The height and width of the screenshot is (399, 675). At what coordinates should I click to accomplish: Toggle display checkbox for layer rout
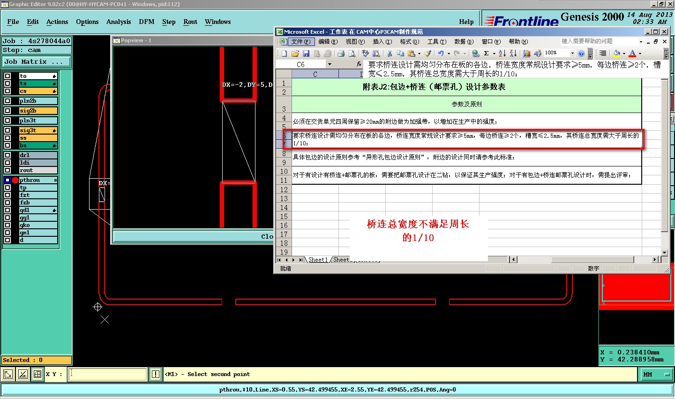[7, 170]
